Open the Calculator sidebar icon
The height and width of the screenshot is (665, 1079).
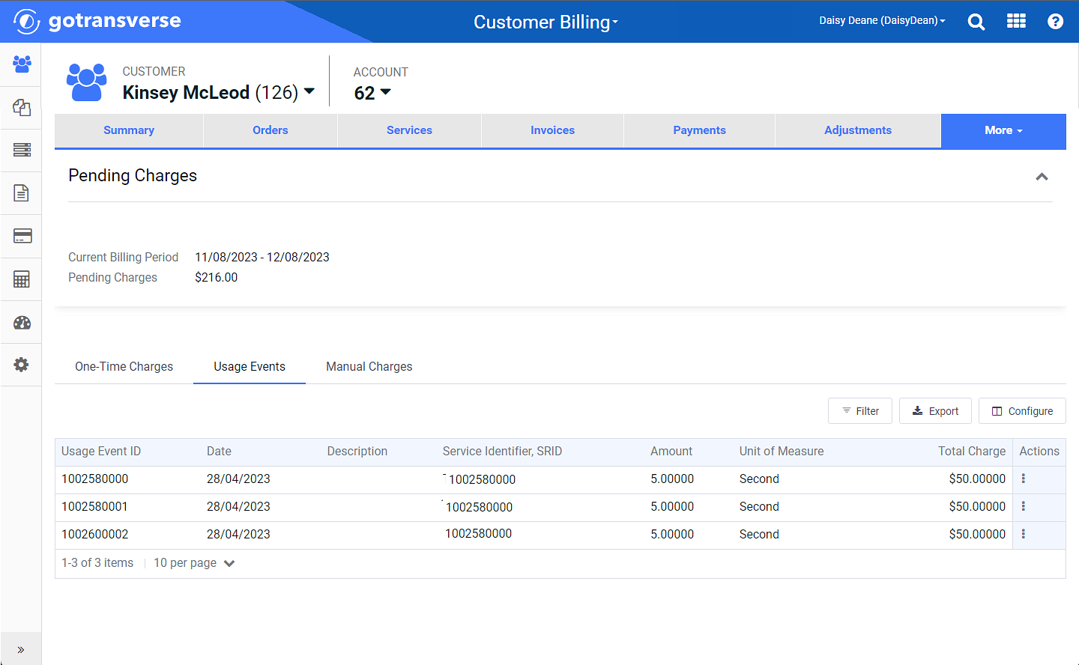coord(22,279)
